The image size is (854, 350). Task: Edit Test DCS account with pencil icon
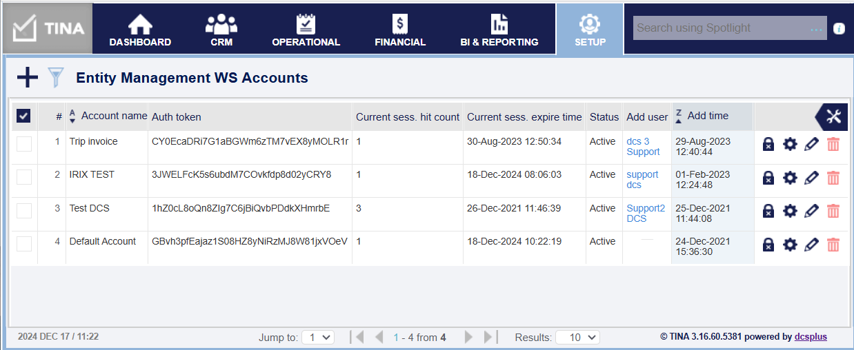click(x=812, y=211)
